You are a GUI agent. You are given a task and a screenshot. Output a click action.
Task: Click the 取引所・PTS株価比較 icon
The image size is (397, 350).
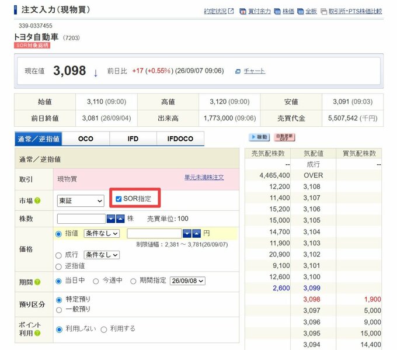323,12
